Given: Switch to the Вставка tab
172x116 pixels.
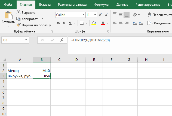Looking at the screenshot, I should pyautogui.click(x=45, y=5).
